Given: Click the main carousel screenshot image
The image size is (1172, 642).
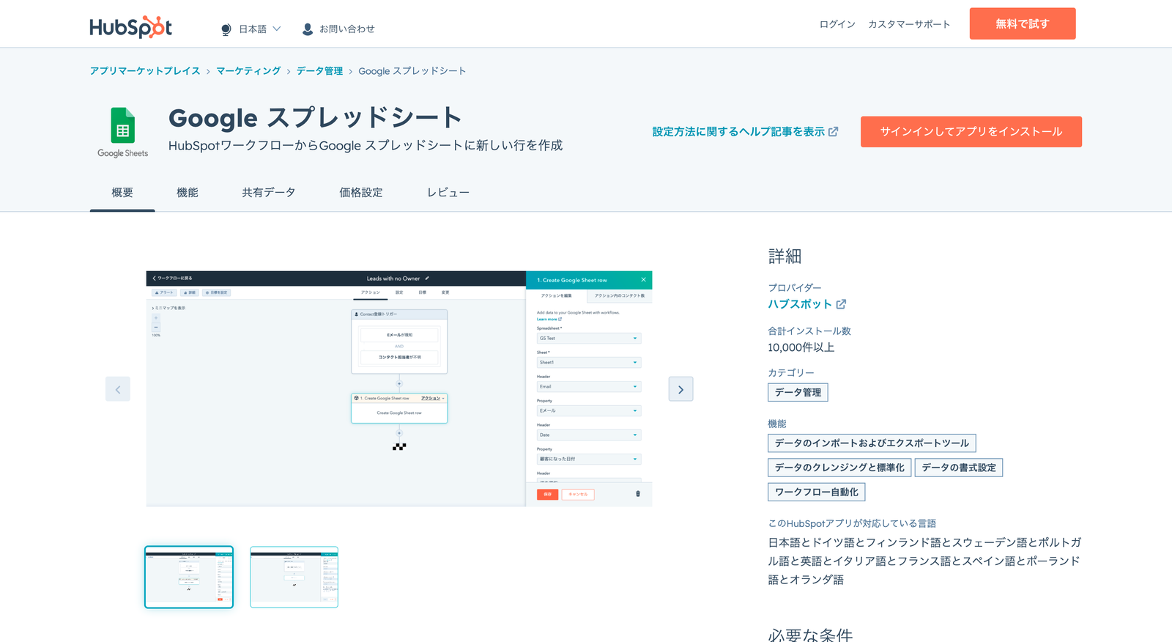Looking at the screenshot, I should 399,388.
